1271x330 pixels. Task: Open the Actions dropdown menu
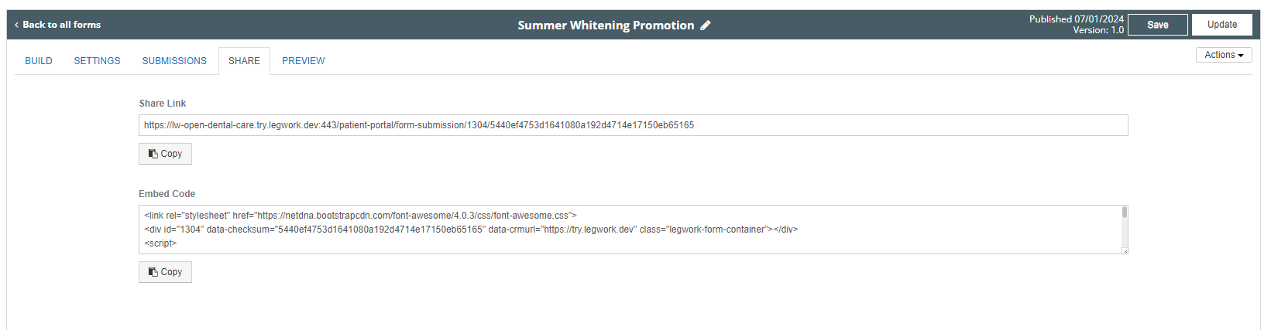(1224, 55)
